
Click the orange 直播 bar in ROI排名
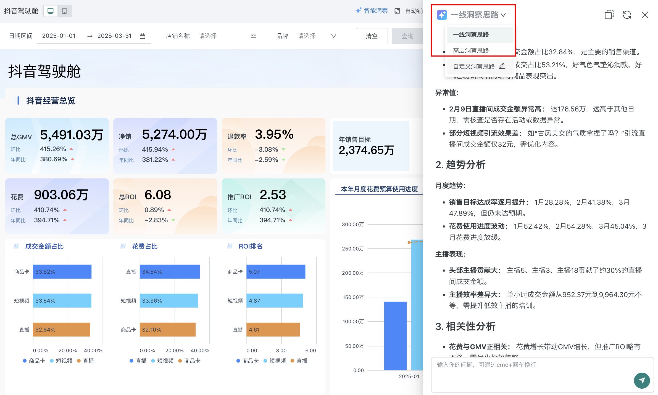tap(273, 330)
